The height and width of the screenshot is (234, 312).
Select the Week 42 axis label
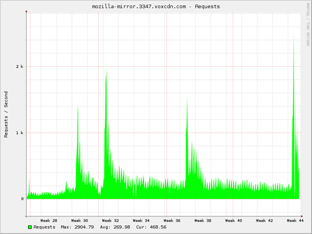coord(264,221)
